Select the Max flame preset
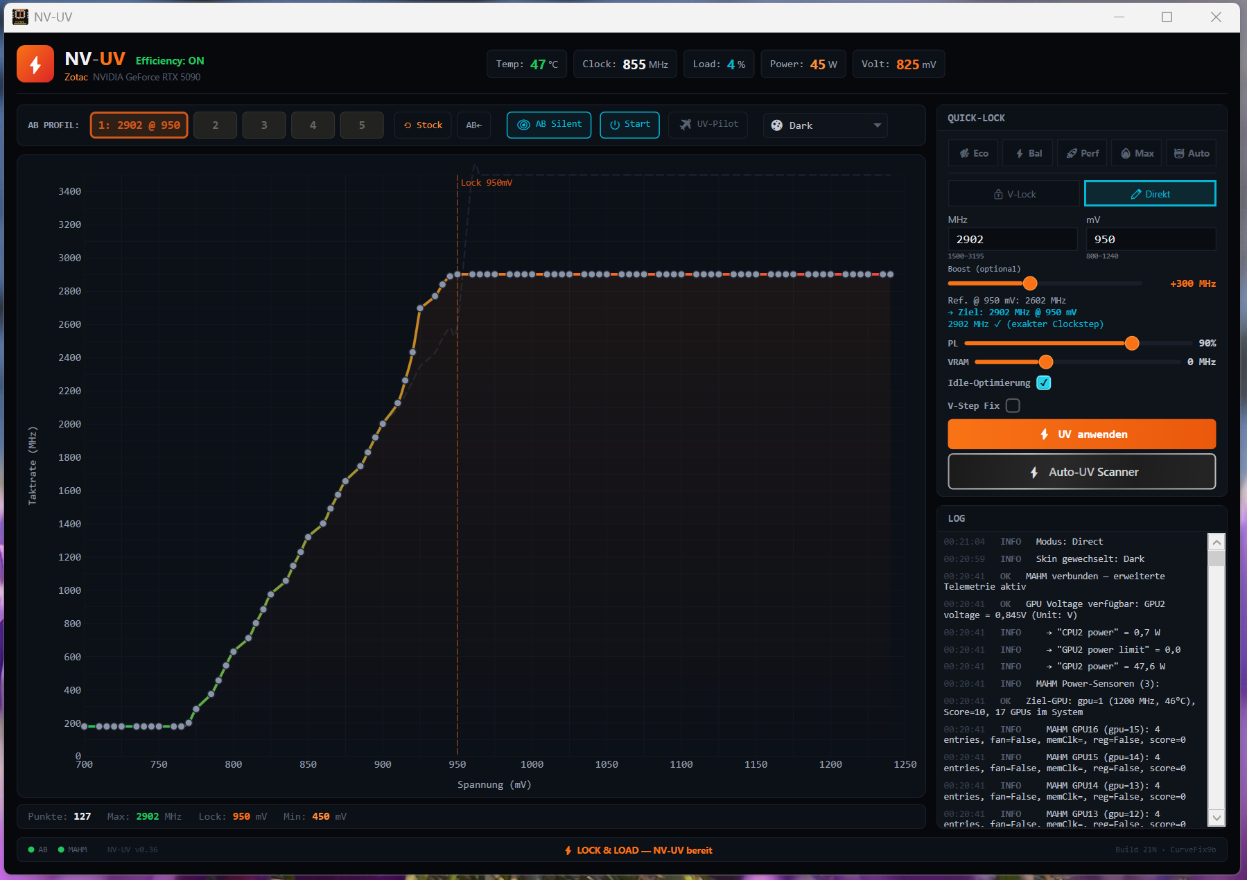 (x=1137, y=153)
